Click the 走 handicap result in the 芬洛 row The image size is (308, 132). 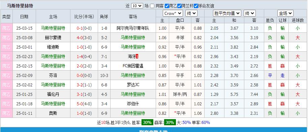[x=282, y=75]
